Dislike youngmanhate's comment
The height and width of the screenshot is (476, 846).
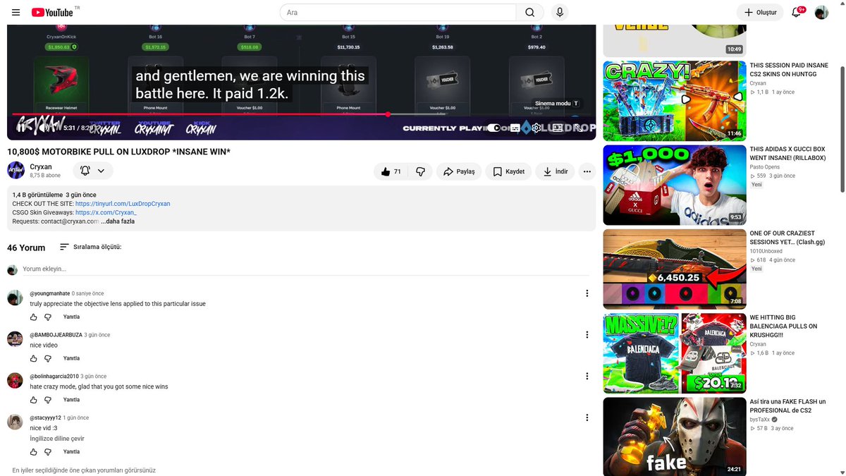pos(48,317)
